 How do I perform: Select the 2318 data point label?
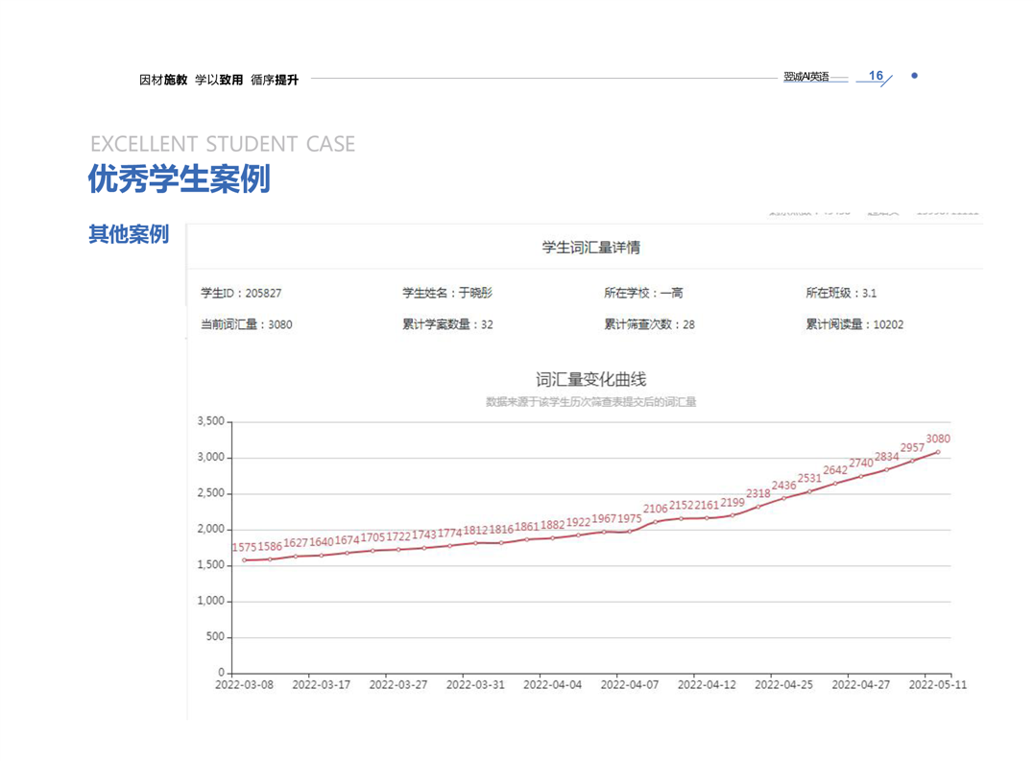[x=758, y=493]
